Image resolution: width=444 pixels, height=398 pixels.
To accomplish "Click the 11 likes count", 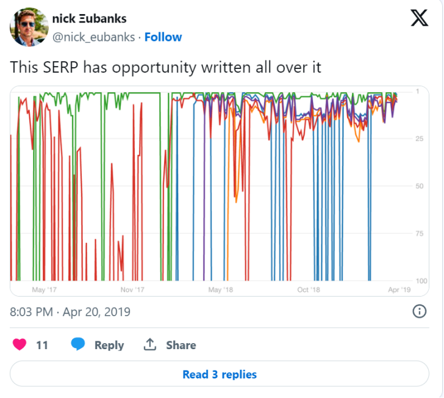I will click(x=42, y=346).
